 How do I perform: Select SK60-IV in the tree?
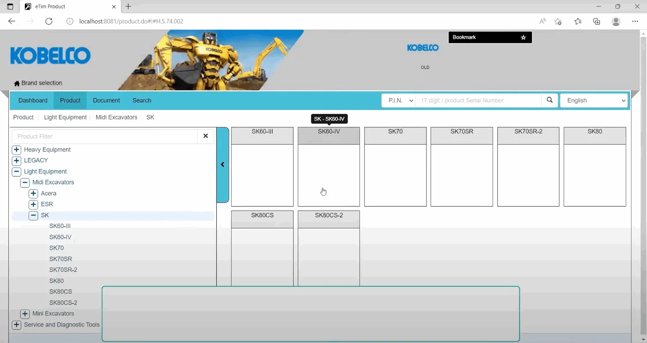tap(60, 237)
